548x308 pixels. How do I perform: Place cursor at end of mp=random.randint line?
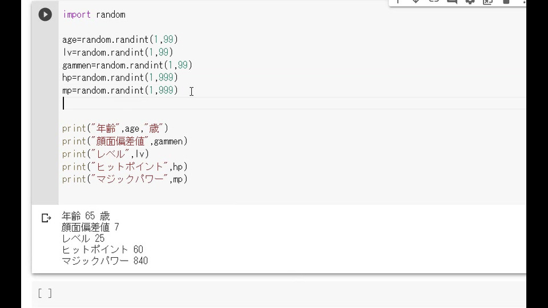click(178, 91)
